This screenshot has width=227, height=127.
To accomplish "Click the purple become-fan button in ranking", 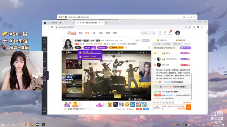I will point(186,48).
